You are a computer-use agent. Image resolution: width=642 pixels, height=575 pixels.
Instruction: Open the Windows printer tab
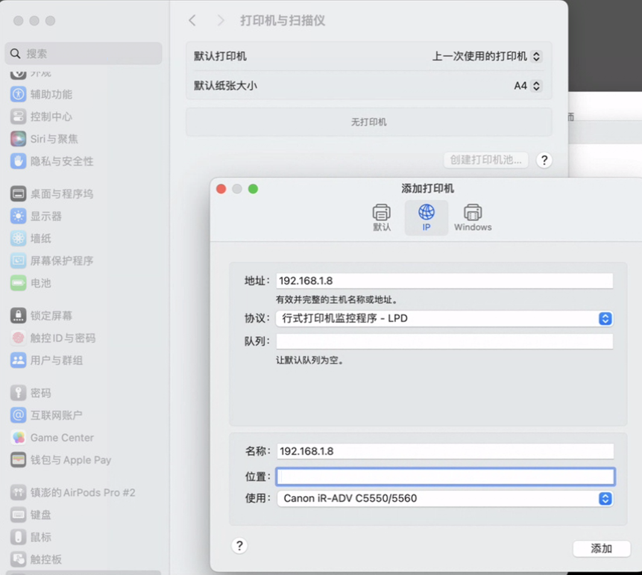(473, 217)
